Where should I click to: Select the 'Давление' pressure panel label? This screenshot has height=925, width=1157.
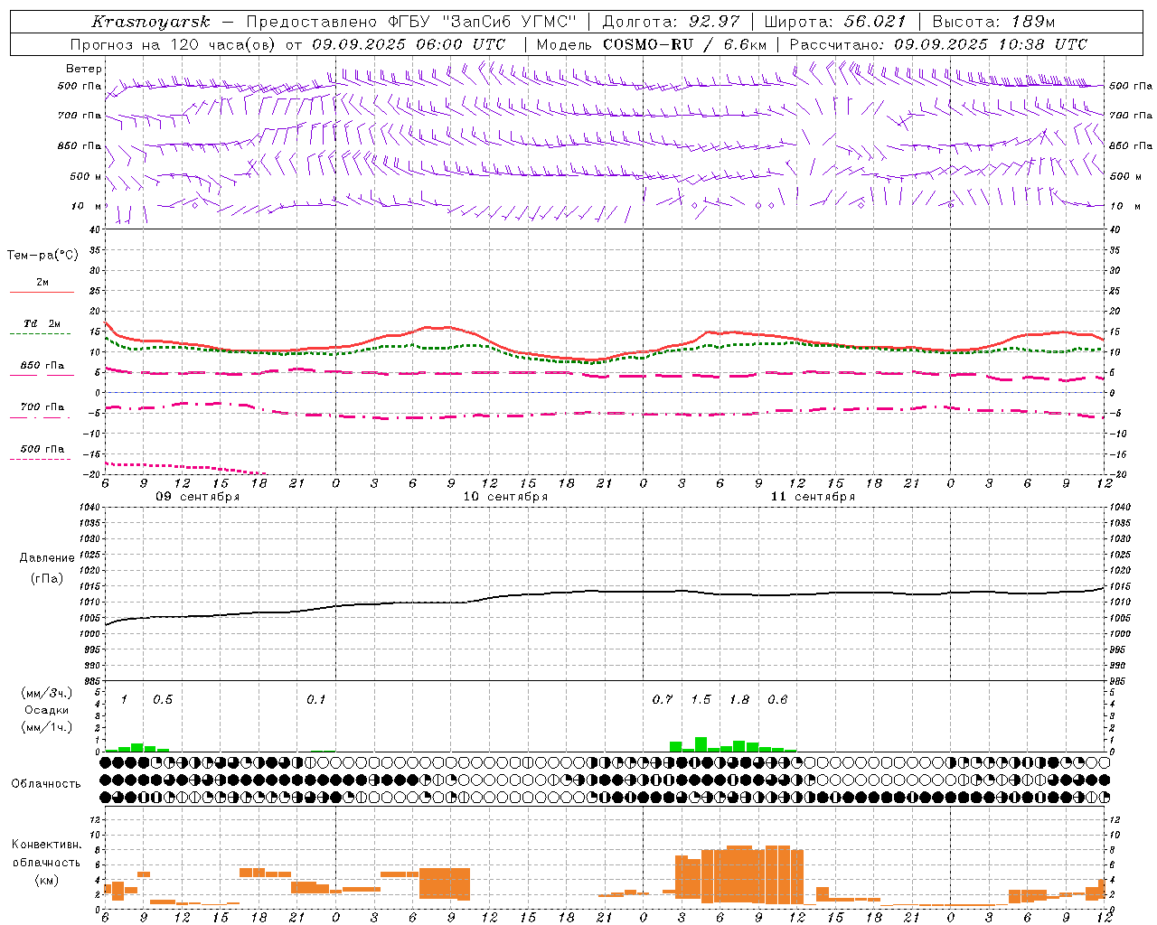(x=47, y=558)
